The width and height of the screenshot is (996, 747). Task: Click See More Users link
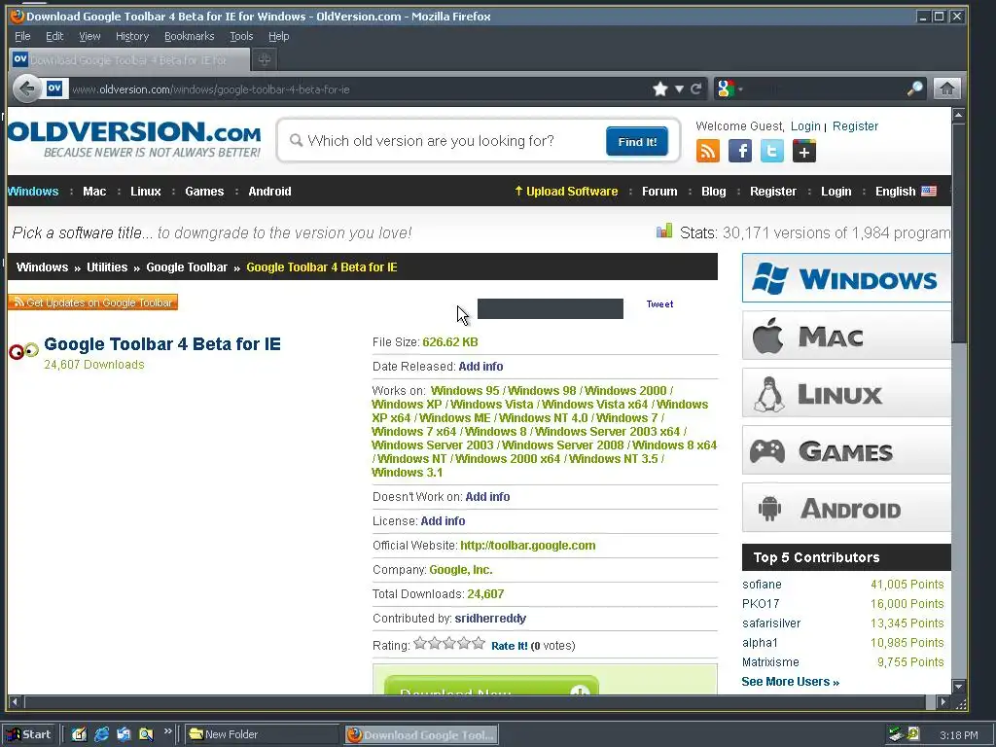click(790, 682)
